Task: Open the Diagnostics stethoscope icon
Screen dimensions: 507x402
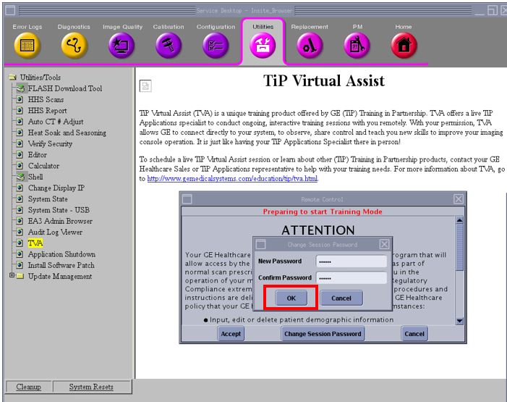Action: [x=74, y=46]
